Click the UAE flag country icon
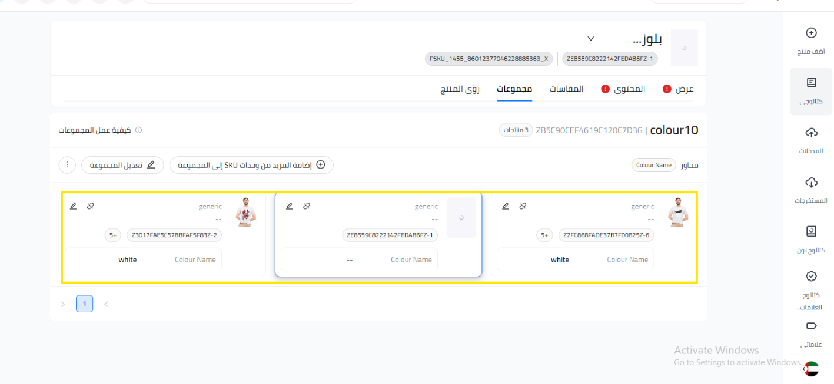834x384 pixels. [x=811, y=369]
